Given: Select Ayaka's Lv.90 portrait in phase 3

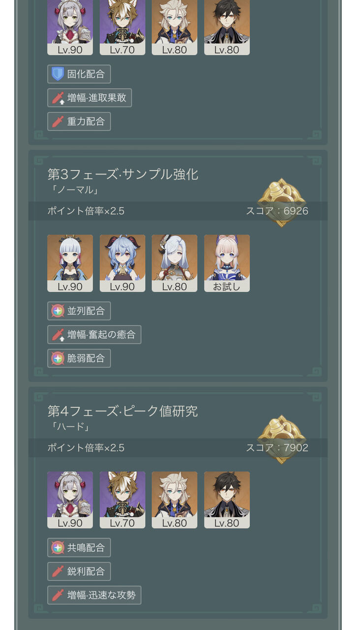Looking at the screenshot, I should [70, 263].
